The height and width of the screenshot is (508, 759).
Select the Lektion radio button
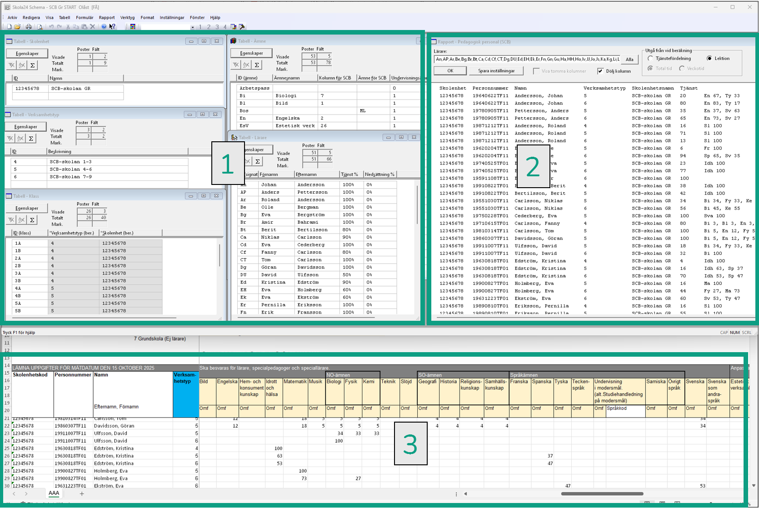pyautogui.click(x=709, y=58)
